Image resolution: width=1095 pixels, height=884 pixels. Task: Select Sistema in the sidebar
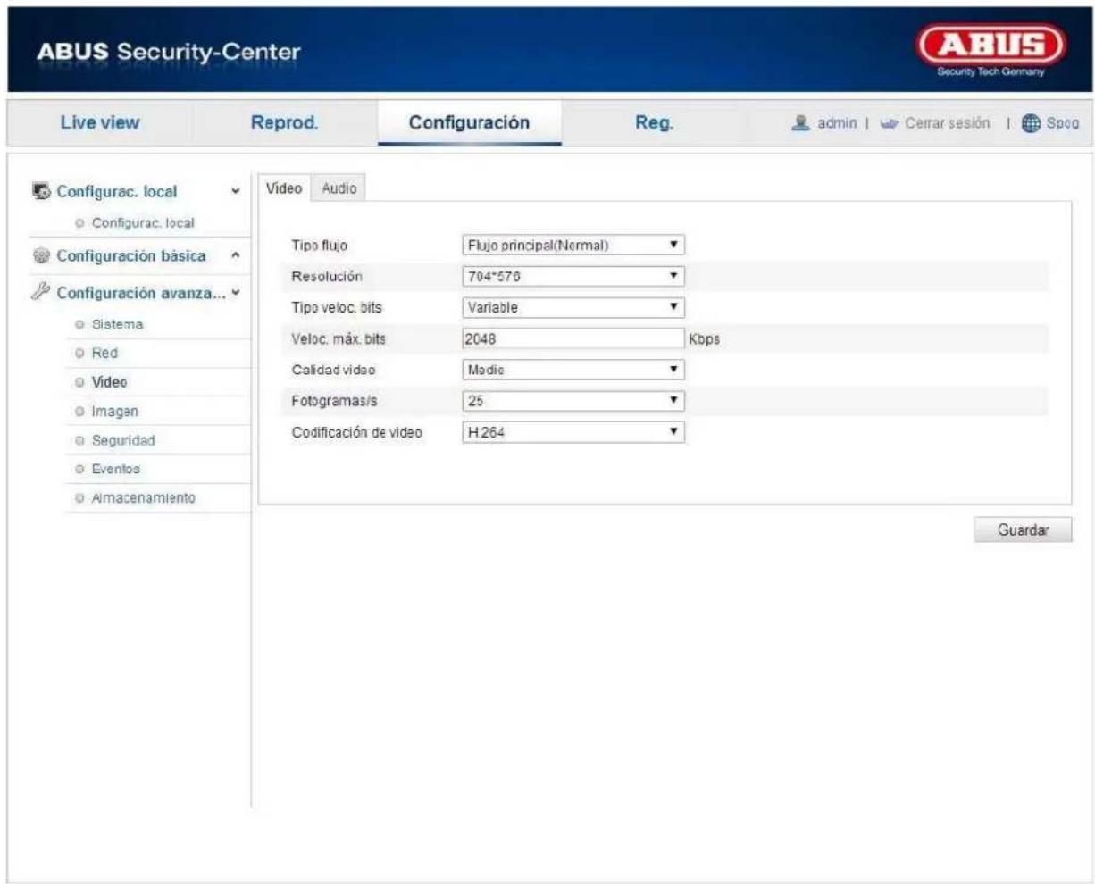117,324
